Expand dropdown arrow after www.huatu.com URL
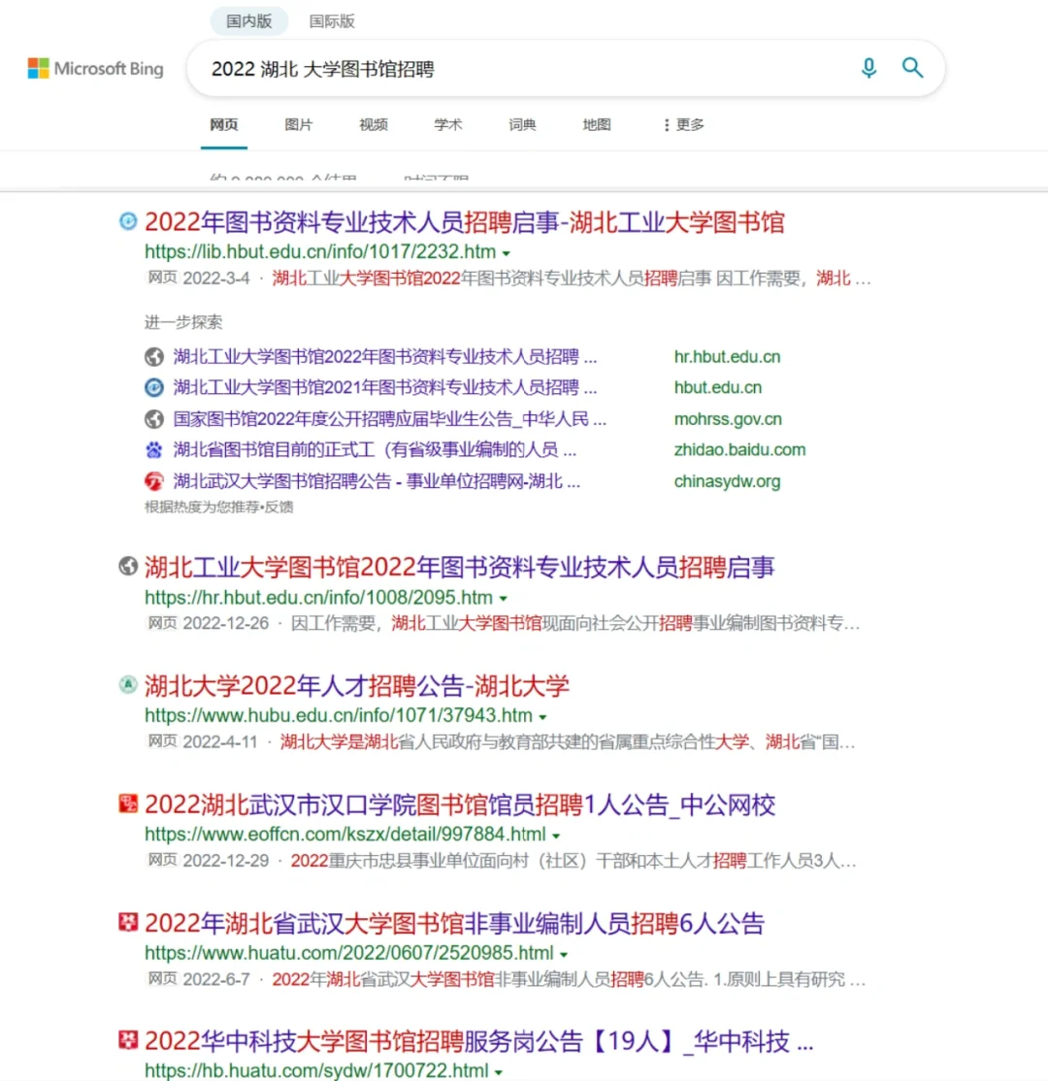Image resolution: width=1048 pixels, height=1081 pixels. [564, 955]
